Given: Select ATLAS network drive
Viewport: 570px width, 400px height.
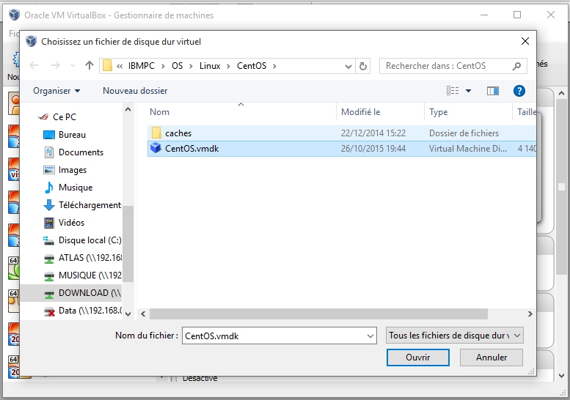Looking at the screenshot, I should pos(89,258).
